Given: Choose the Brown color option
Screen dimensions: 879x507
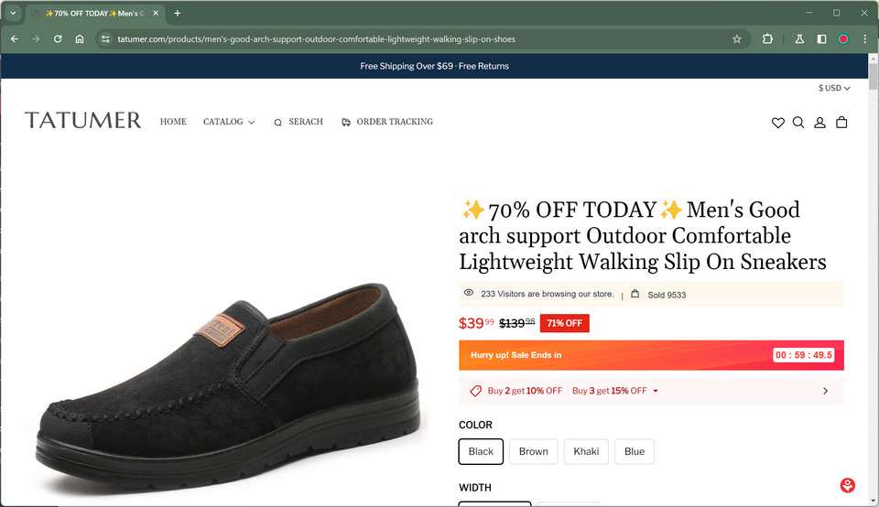Looking at the screenshot, I should (533, 451).
